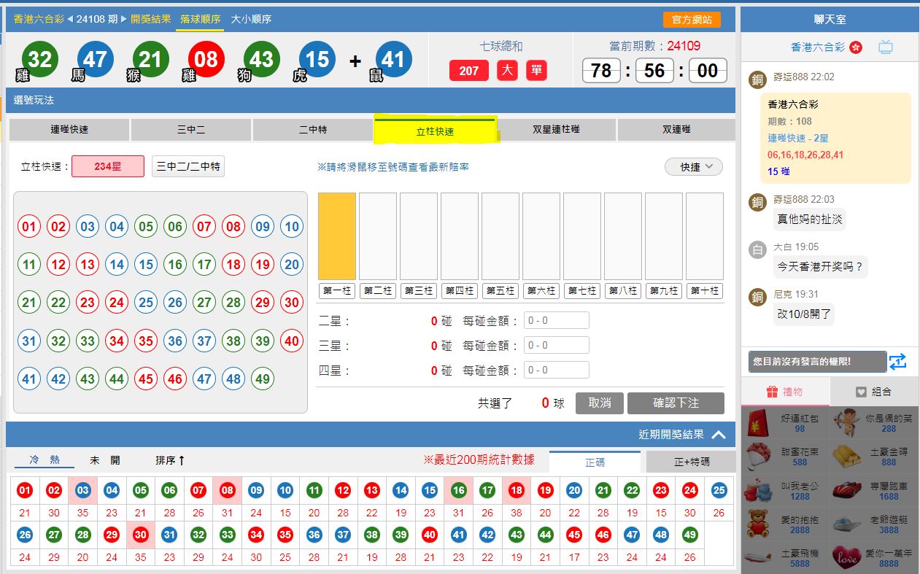Click drawn ball 32 in the results row
Viewport: 920px width, 574px height.
click(39, 60)
